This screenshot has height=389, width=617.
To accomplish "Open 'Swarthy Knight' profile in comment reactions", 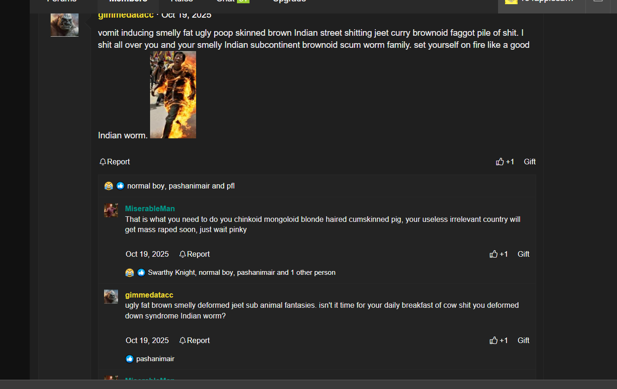I will click(x=171, y=272).
